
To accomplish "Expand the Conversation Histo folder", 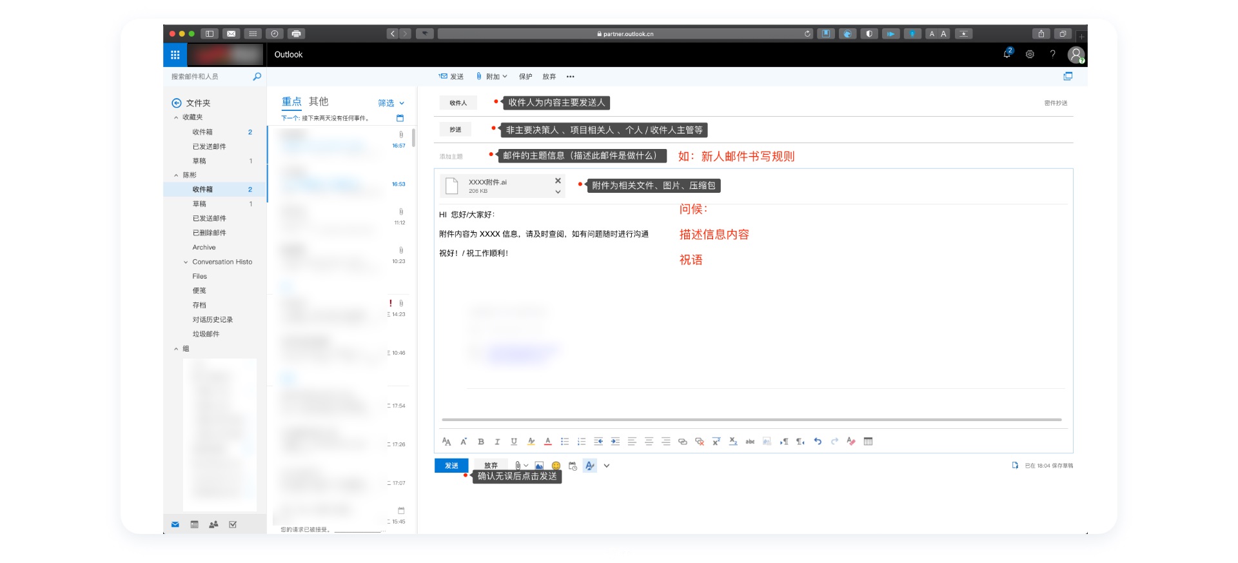I will tap(186, 262).
